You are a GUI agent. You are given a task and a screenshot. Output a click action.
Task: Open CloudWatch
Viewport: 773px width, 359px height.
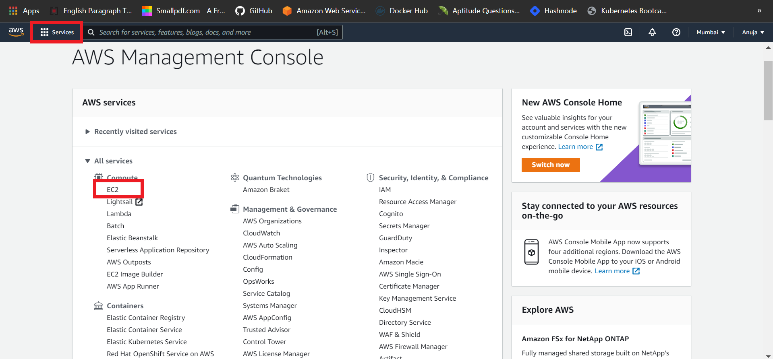coord(261,233)
